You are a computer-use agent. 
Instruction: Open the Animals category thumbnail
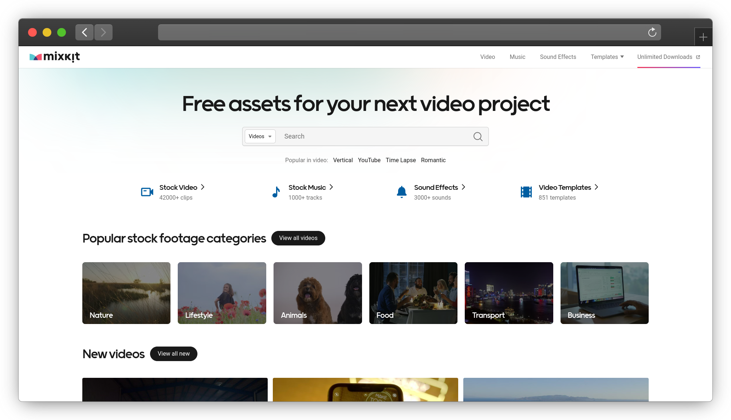[317, 293]
